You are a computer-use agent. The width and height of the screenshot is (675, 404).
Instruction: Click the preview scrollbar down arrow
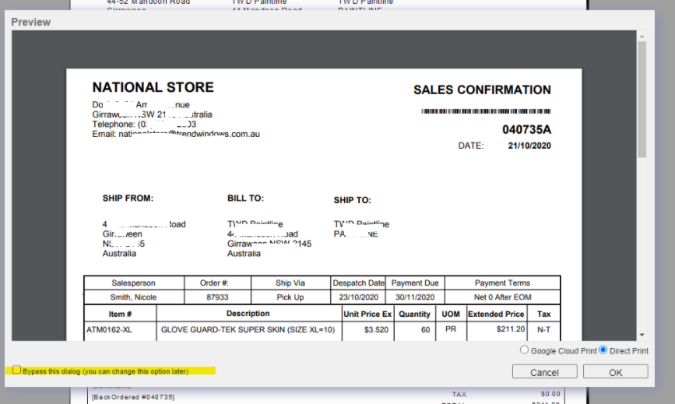(x=642, y=335)
